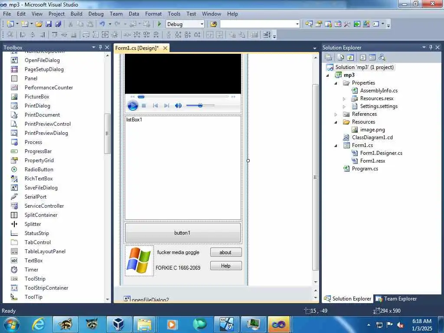Click the Windows logo picture box

[x=139, y=261]
